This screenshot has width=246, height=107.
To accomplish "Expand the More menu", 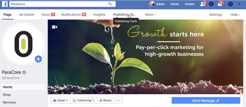I will click(x=150, y=15).
